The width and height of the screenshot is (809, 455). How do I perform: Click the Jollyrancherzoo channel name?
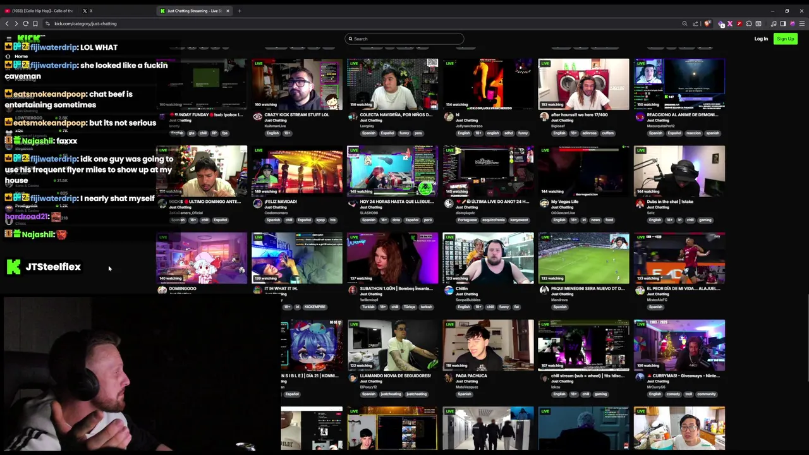(470, 126)
